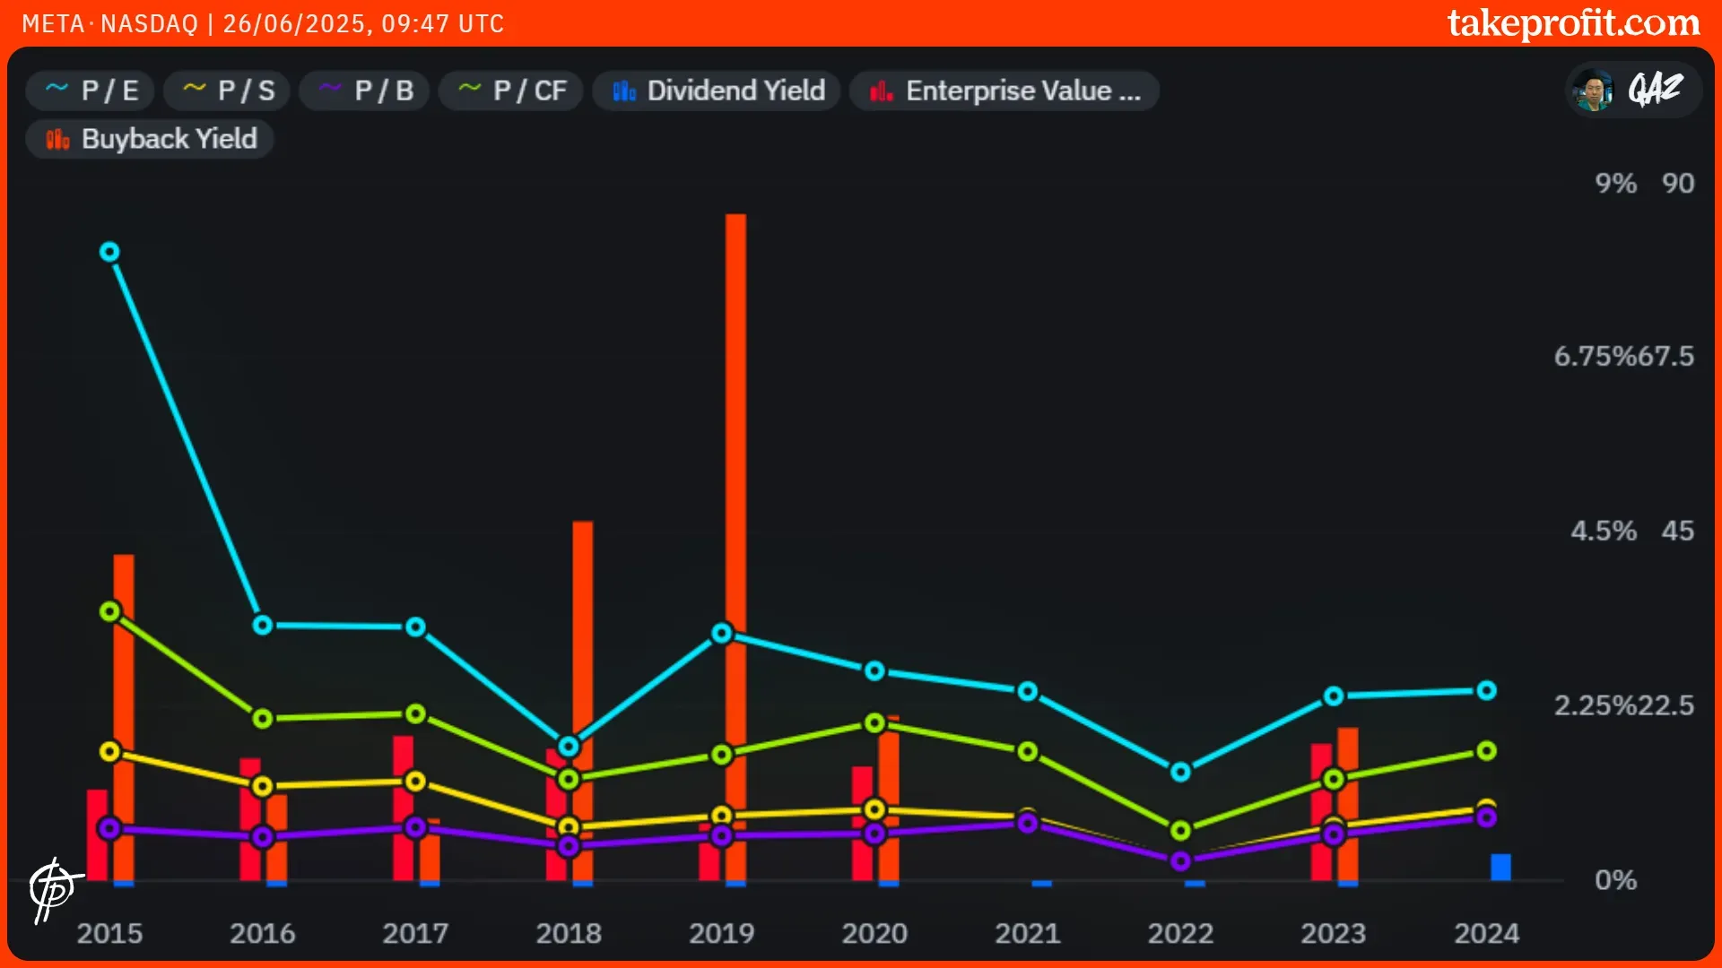Toggle the P/S series legend chip
Viewport: 1722px width, 968px height.
(x=228, y=91)
